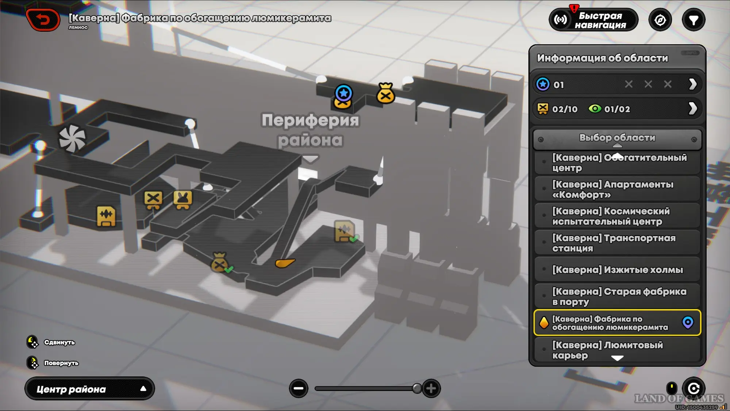Select [Каверна] Изжитые холмы area

tap(617, 270)
